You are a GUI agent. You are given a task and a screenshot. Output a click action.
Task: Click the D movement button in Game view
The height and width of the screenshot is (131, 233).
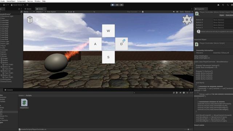(121, 44)
